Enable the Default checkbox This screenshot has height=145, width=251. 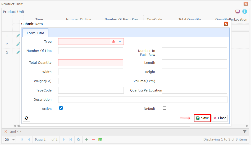pyautogui.click(x=165, y=108)
